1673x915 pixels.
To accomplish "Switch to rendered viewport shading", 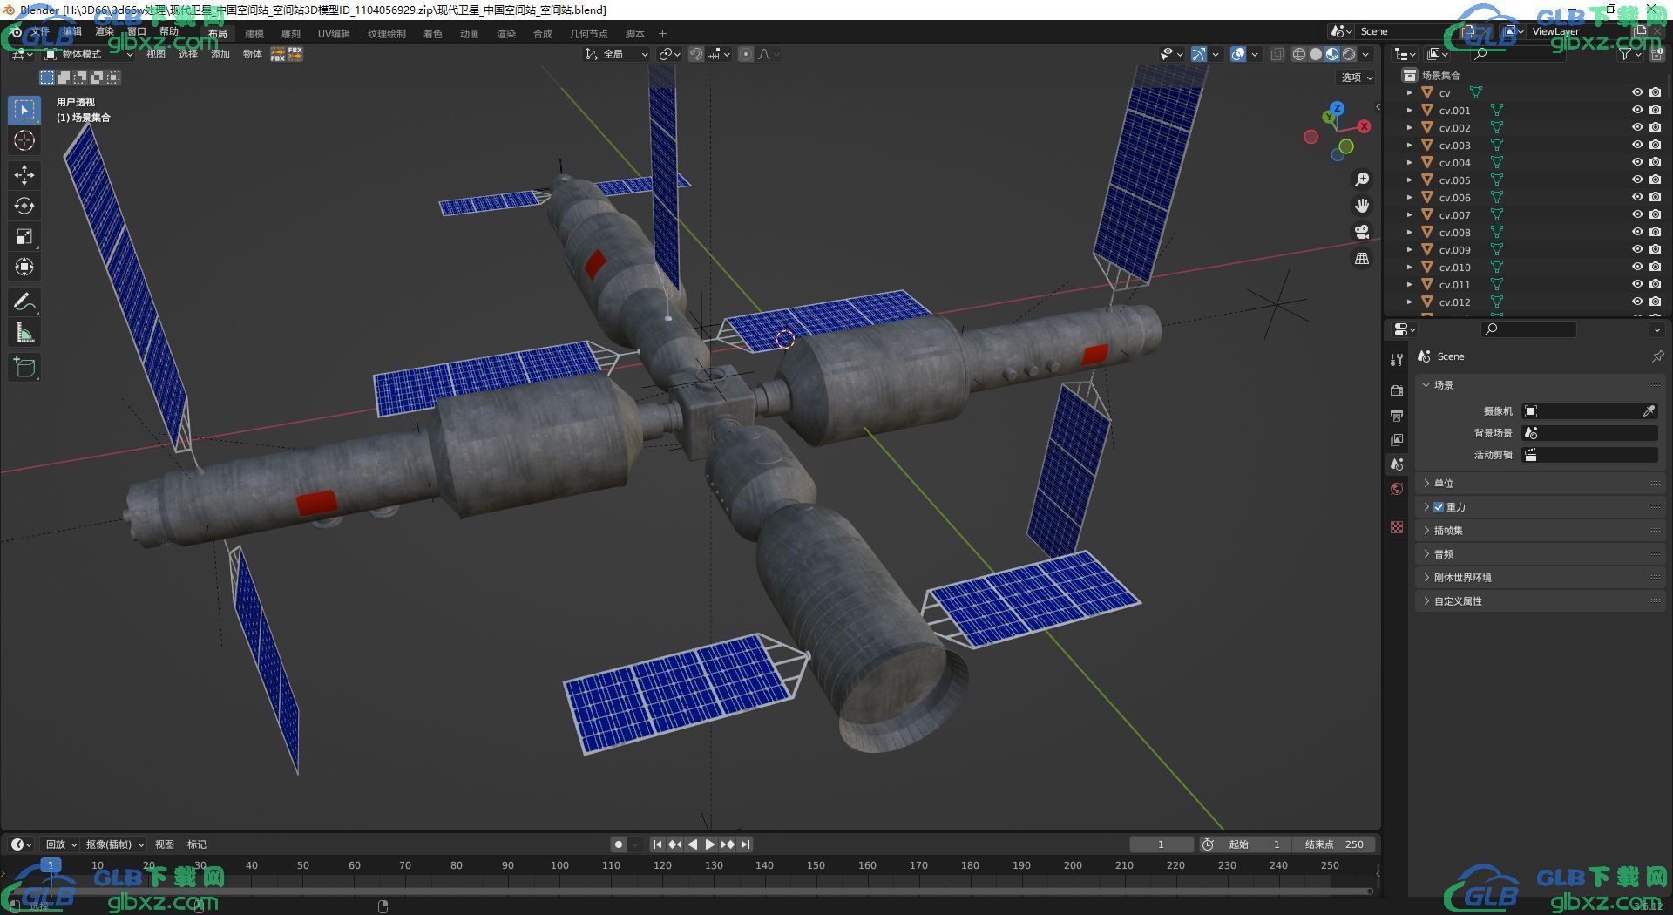I will [x=1349, y=54].
